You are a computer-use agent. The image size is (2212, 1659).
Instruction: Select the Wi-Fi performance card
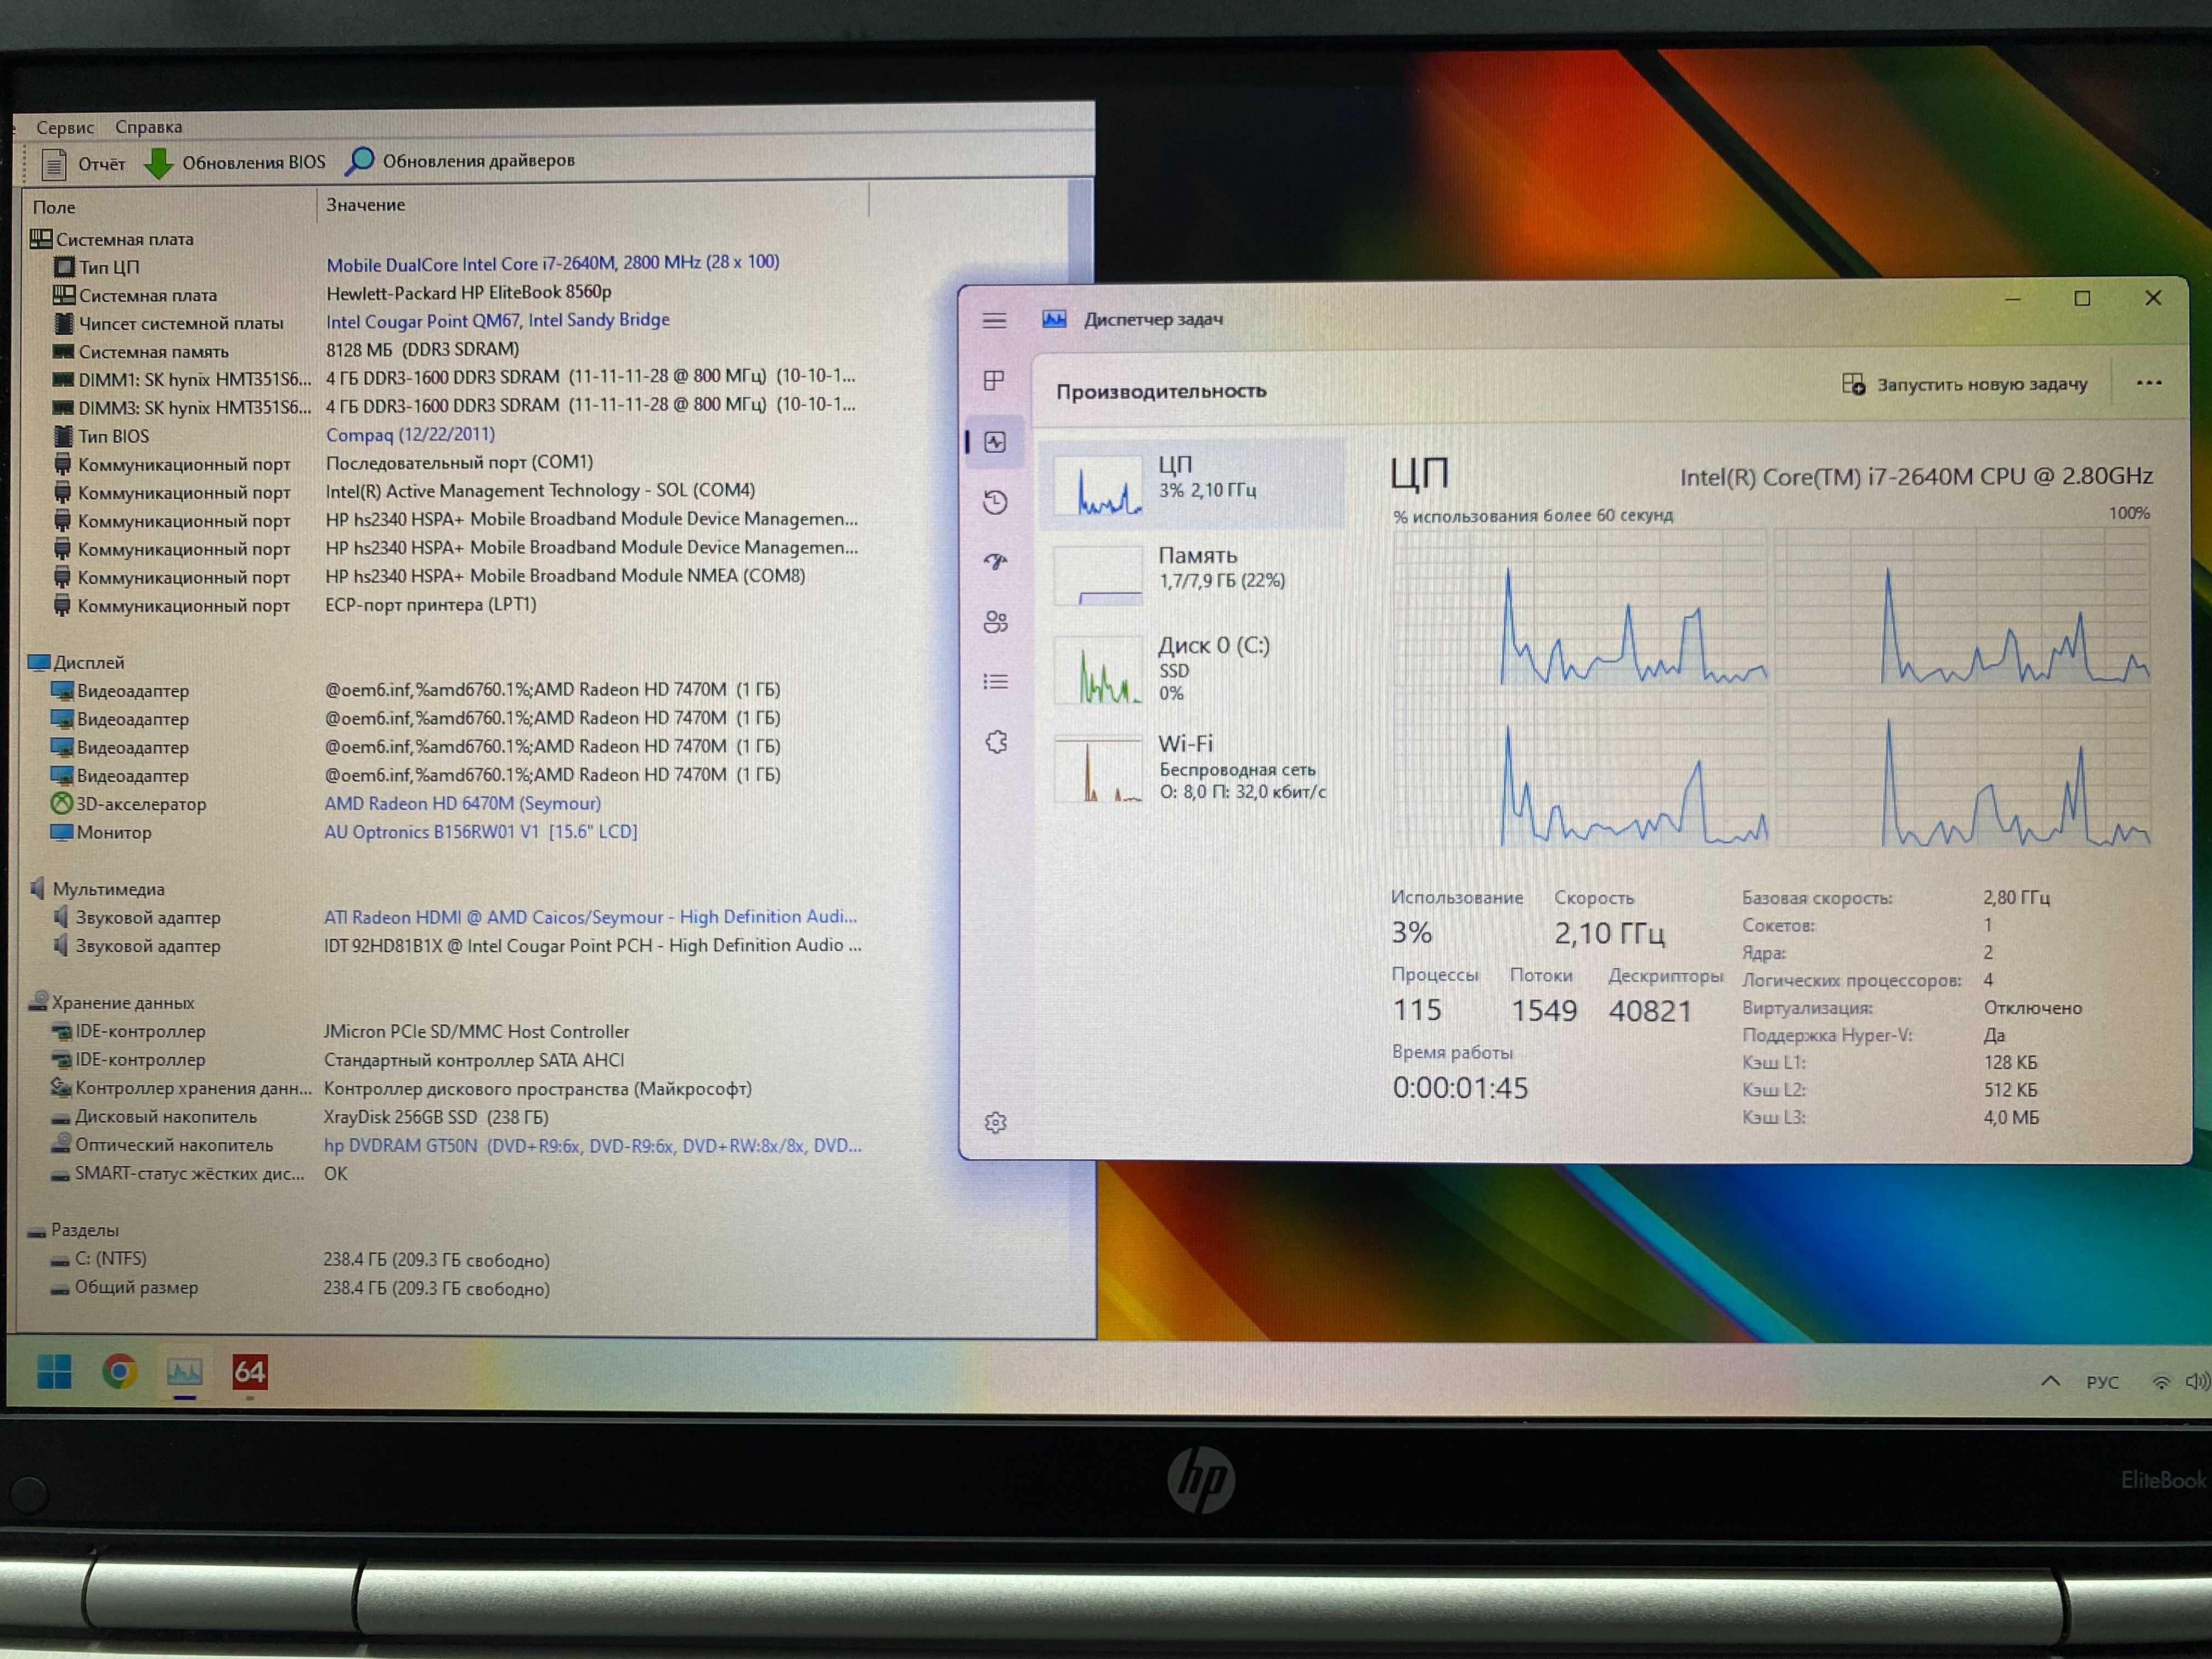(1193, 768)
